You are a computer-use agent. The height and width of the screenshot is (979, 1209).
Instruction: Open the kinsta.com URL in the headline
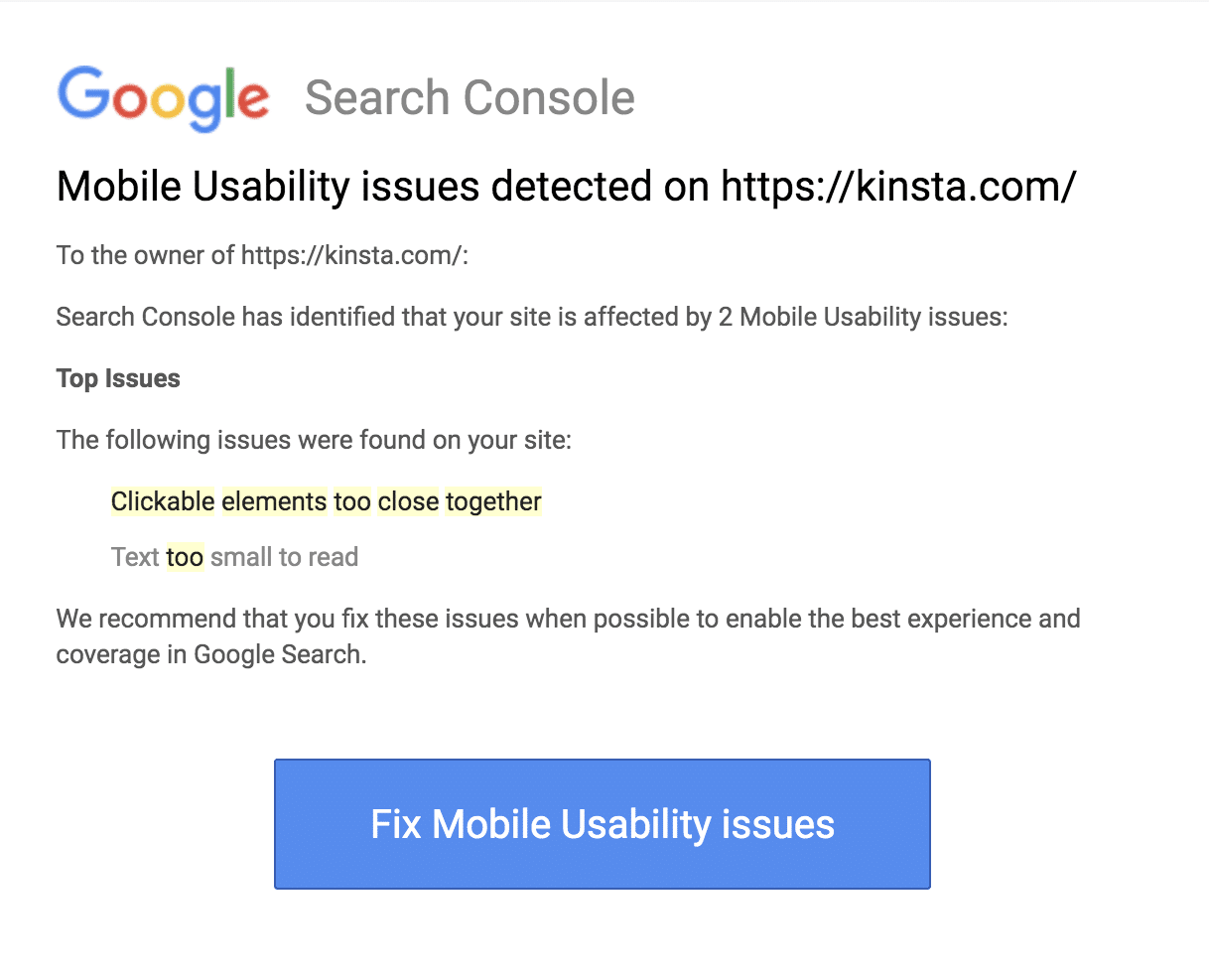pos(897,187)
